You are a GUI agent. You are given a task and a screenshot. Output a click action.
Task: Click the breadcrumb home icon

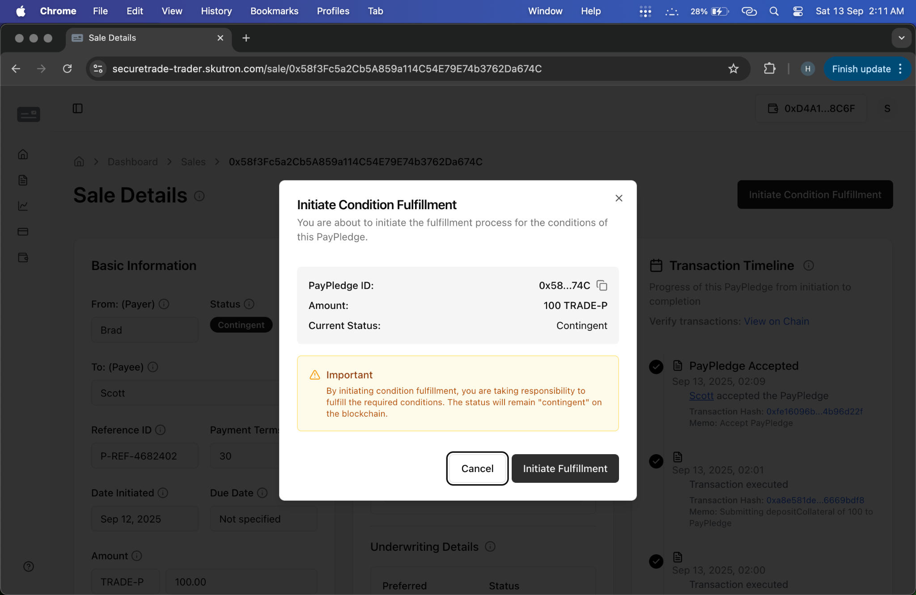[79, 161]
